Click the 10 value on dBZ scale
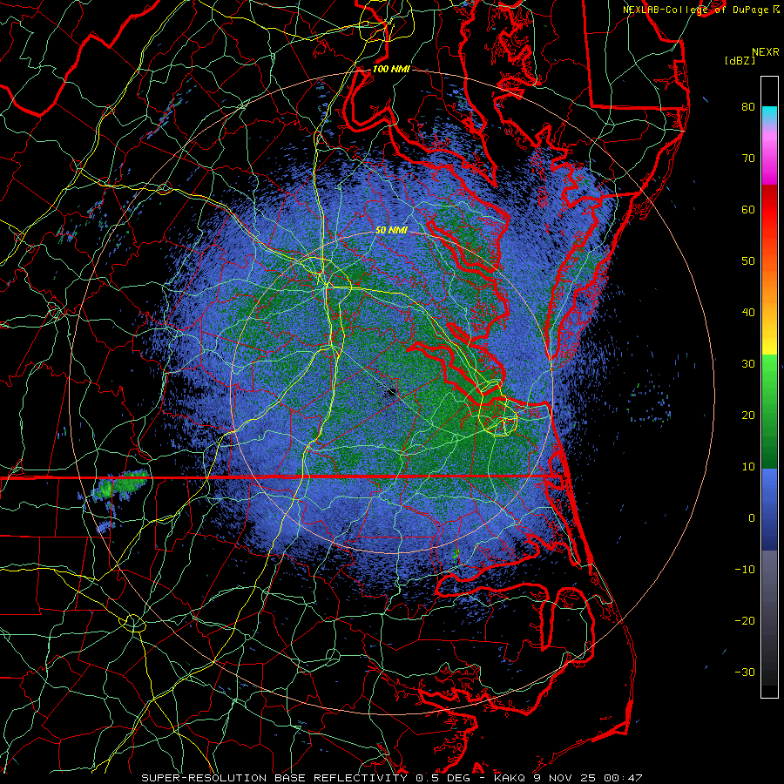This screenshot has width=784, height=784. [x=748, y=467]
